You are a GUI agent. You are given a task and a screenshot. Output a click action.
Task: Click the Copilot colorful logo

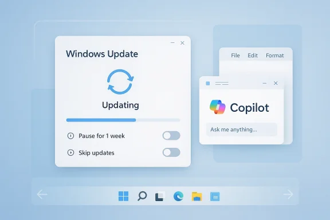click(218, 107)
